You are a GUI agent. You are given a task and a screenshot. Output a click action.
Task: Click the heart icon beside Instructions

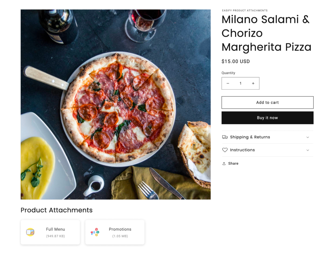225,150
